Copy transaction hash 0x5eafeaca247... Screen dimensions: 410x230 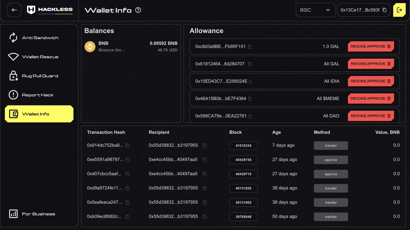127,203
